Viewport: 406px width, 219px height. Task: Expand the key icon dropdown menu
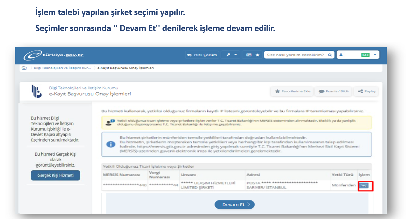click(230, 55)
